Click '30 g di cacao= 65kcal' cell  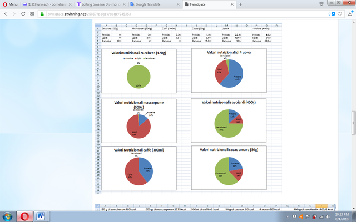[239, 209]
